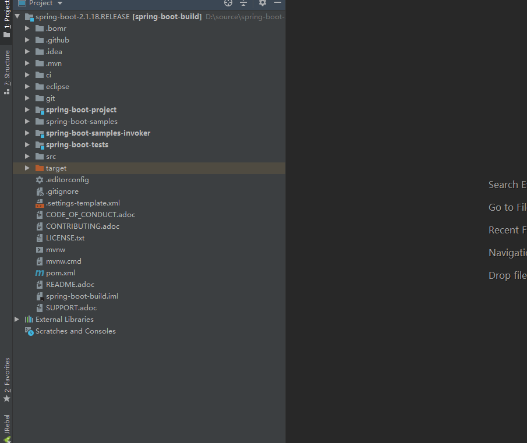Hide the Project panel with the minus icon
This screenshot has width=527, height=443.
278,3
